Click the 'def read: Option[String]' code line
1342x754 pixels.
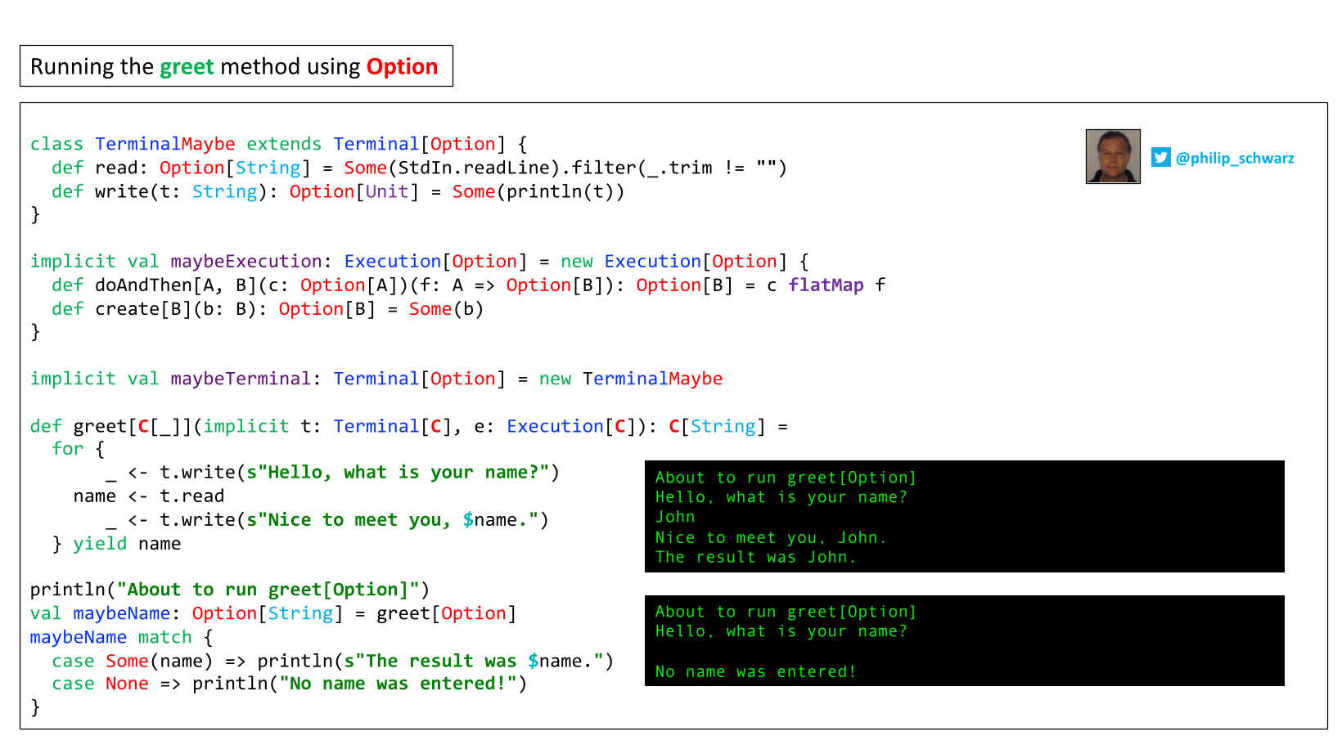[x=419, y=168]
